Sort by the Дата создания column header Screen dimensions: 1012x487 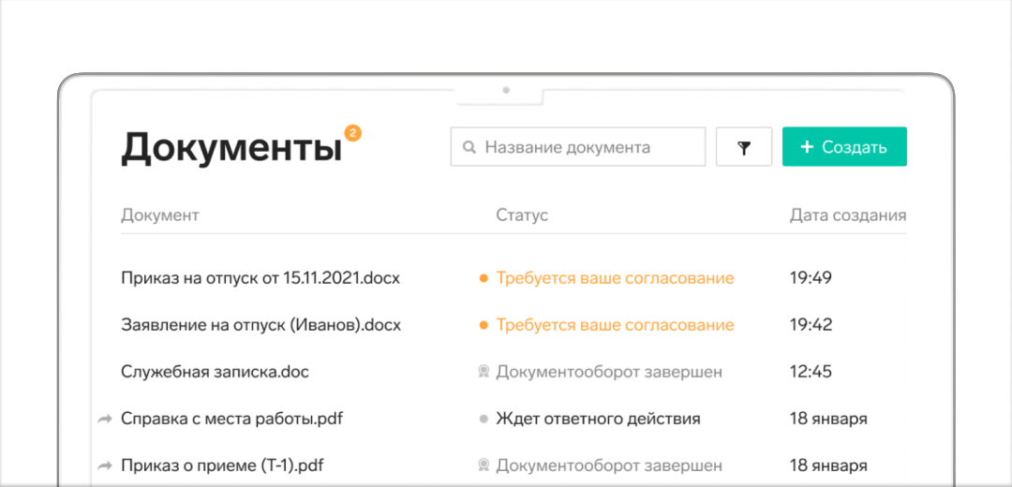(x=847, y=215)
